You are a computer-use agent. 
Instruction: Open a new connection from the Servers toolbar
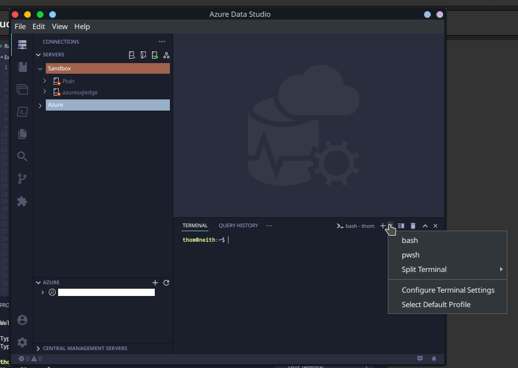(x=132, y=55)
